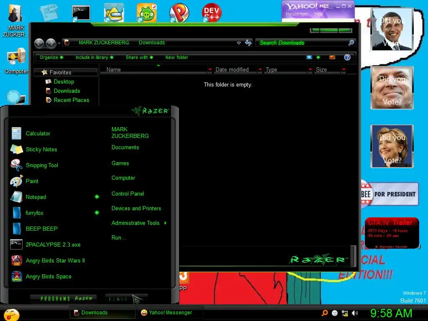The width and height of the screenshot is (428, 321).
Task: Expand Administrative Tools submenu arrow
Action: click(x=166, y=223)
